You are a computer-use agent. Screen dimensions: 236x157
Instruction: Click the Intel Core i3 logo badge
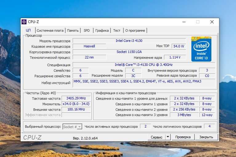click(x=201, y=49)
